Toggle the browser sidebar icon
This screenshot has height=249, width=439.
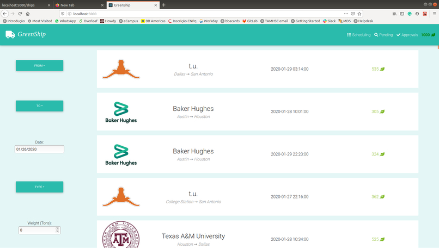tap(402, 14)
